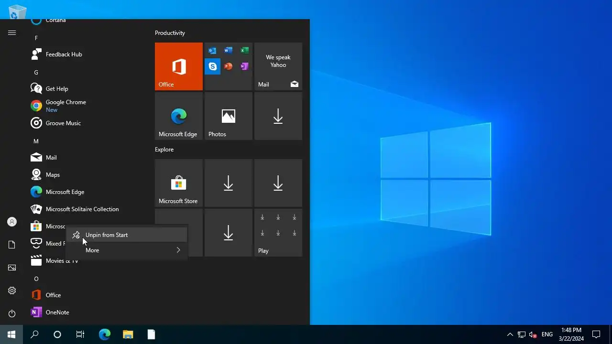Click the download tile right of Microsoft Store
The image size is (612, 344).
point(229,183)
